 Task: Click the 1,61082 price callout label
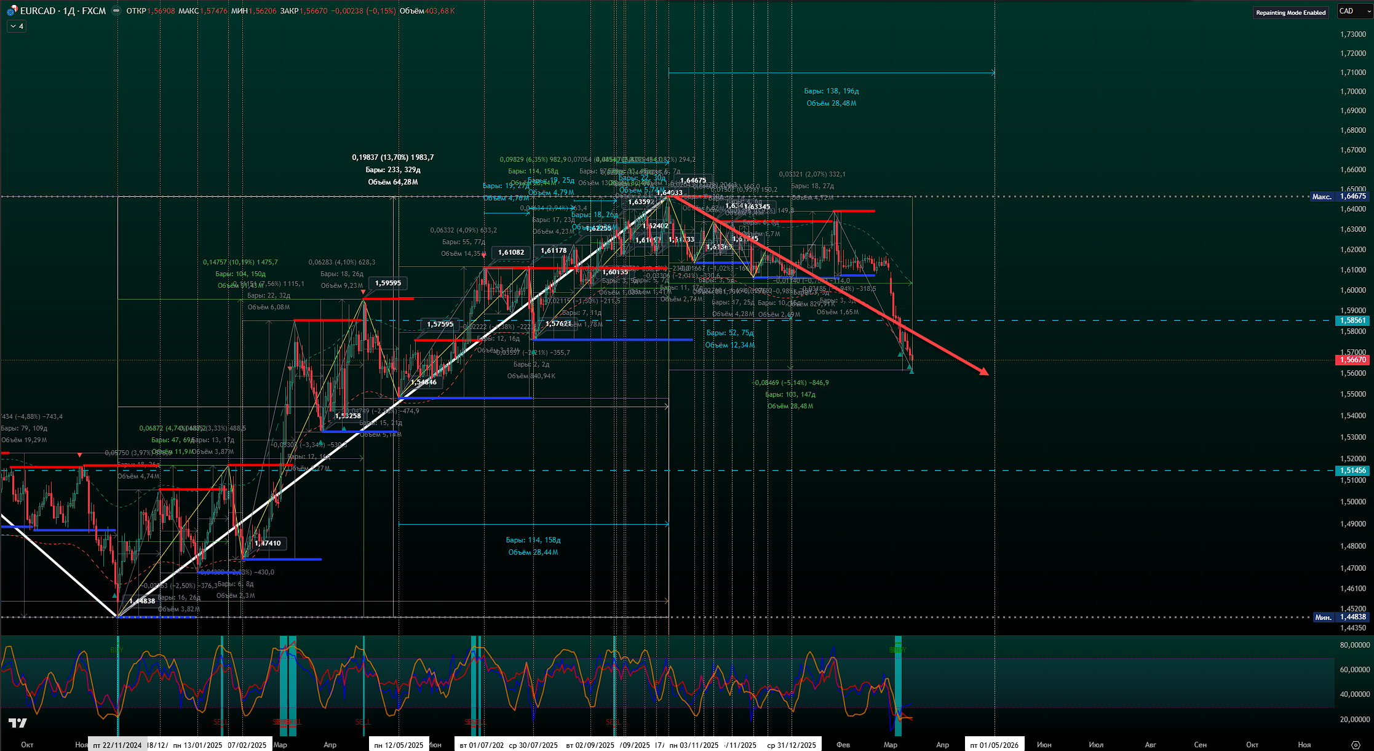pos(511,252)
